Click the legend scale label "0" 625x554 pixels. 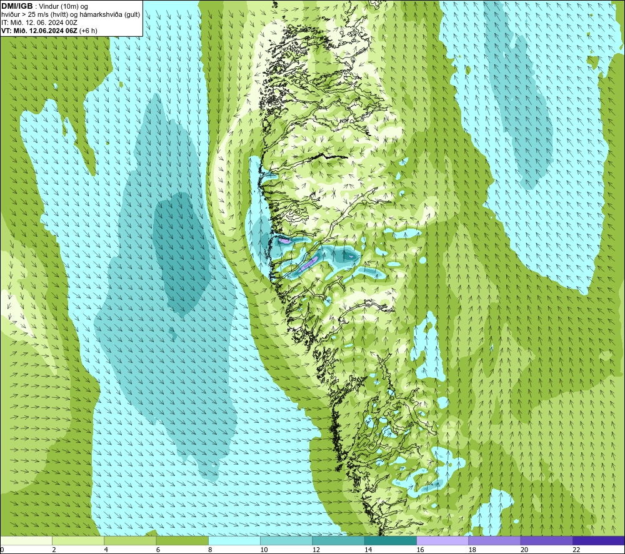click(2, 550)
